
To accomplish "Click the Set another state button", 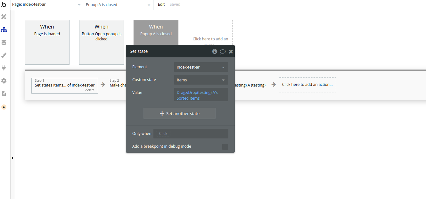I will 179,113.
